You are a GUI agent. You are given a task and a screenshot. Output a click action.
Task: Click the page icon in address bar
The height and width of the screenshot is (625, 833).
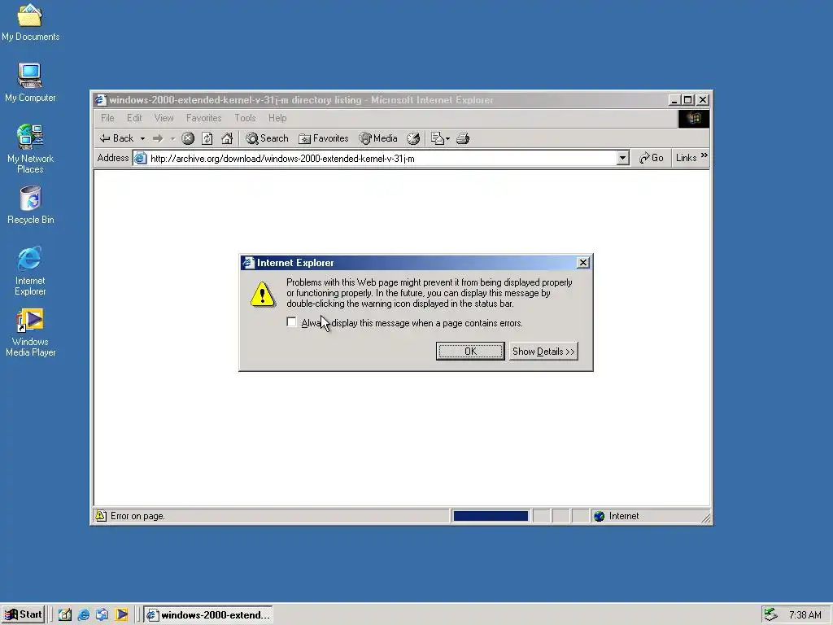[x=140, y=159]
